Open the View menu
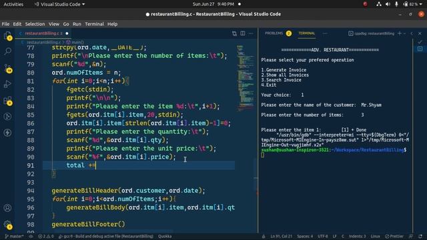The width and height of the screenshot is (427, 240). point(54,24)
